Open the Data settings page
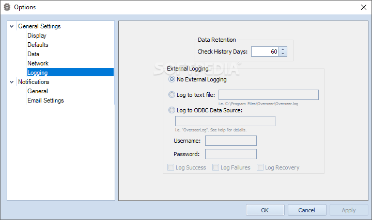This screenshot has width=372, height=220. 33,54
